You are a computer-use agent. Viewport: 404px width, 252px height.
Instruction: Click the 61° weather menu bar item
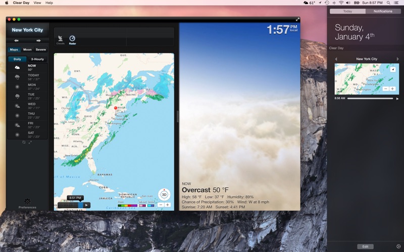click(309, 3)
